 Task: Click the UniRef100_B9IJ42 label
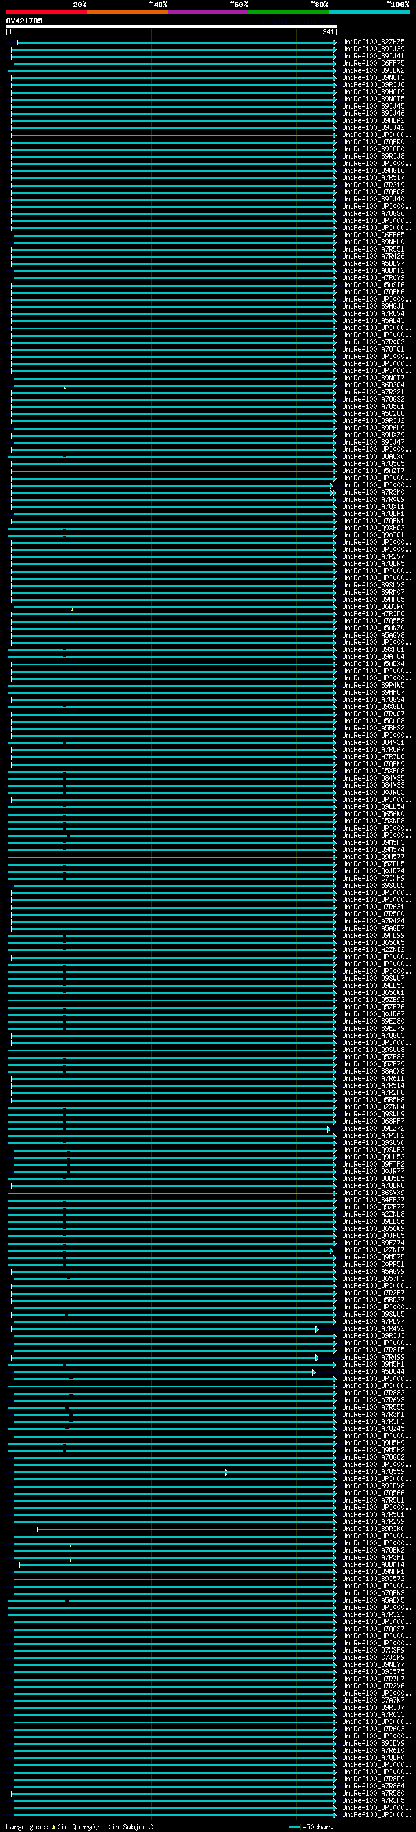tap(373, 127)
